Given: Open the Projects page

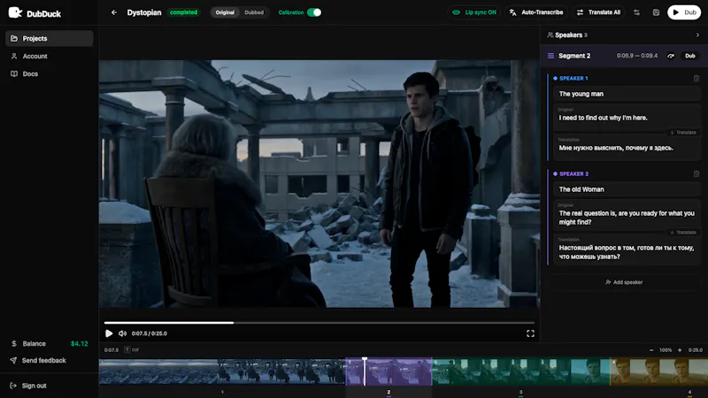Looking at the screenshot, I should (50, 38).
